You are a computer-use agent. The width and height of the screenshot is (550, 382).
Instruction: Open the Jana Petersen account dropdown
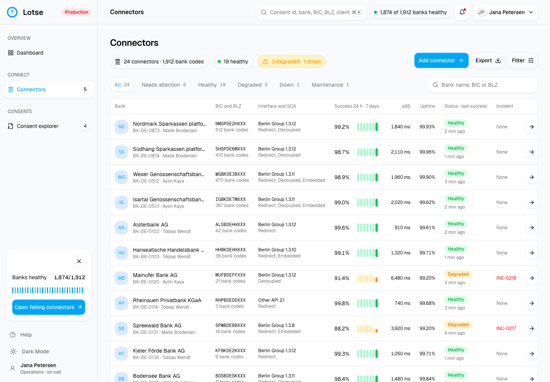[x=505, y=12]
